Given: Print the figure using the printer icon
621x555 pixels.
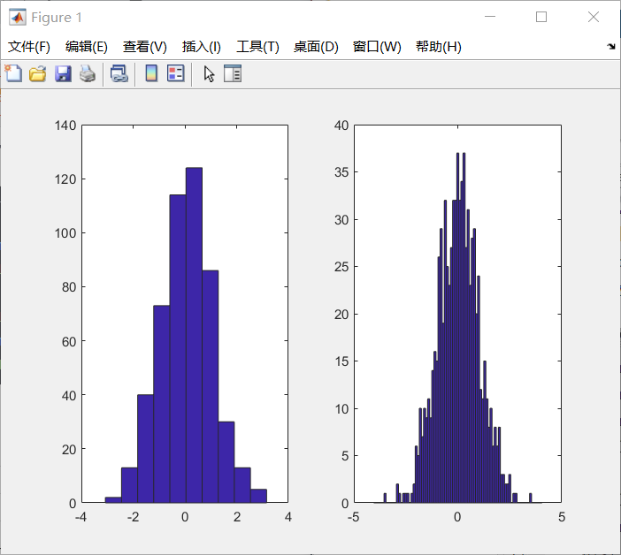Looking at the screenshot, I should click(88, 73).
